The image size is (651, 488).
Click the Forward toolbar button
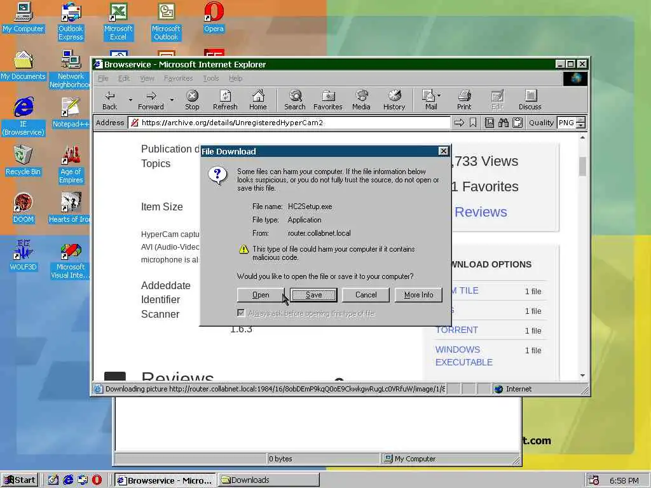click(151, 100)
